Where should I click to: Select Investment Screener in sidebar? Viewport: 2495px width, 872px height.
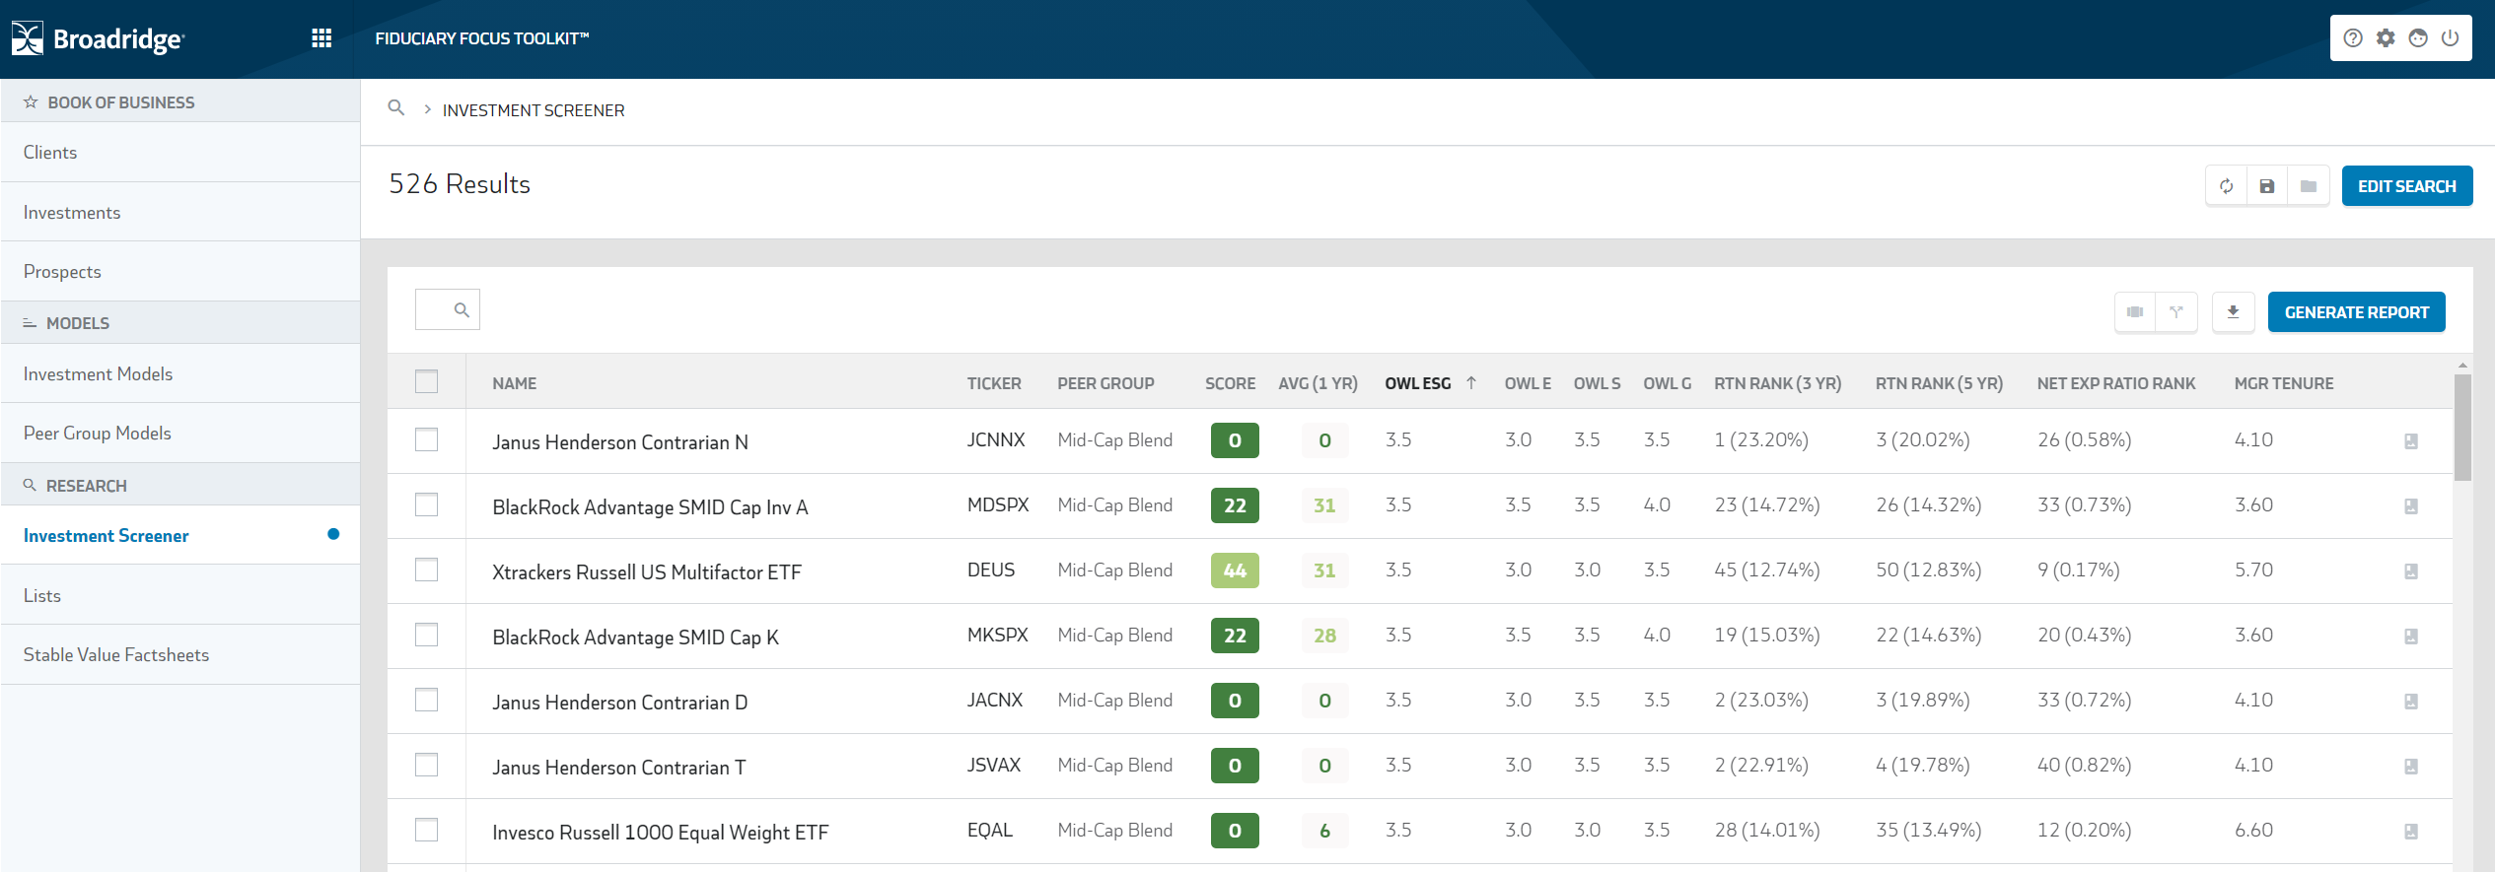180,535
